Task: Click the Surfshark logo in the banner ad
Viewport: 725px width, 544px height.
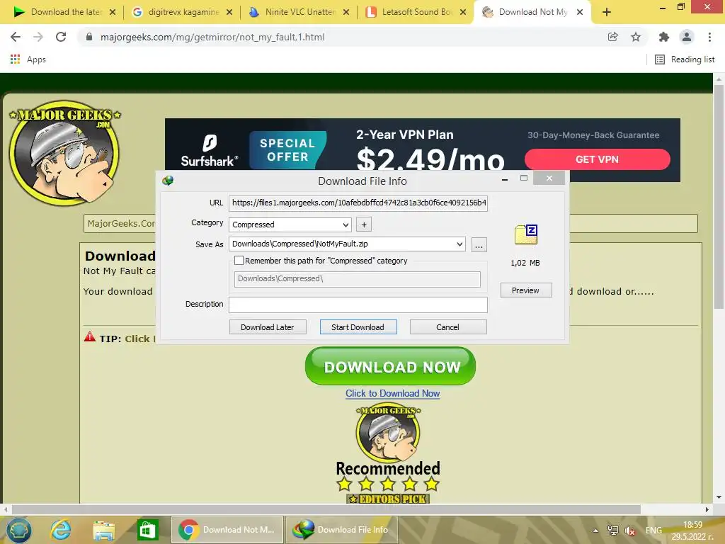Action: tap(209, 151)
